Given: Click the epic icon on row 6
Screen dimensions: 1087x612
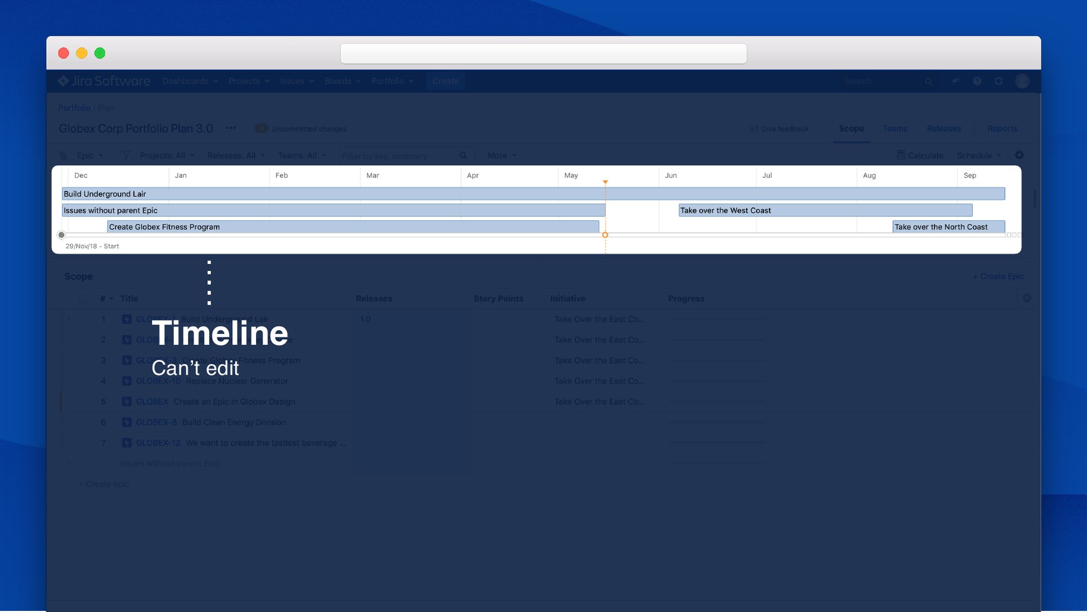Looking at the screenshot, I should click(127, 422).
